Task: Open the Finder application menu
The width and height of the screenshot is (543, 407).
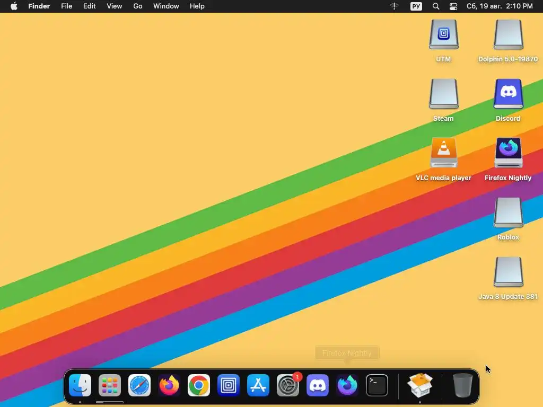Action: pyautogui.click(x=39, y=6)
